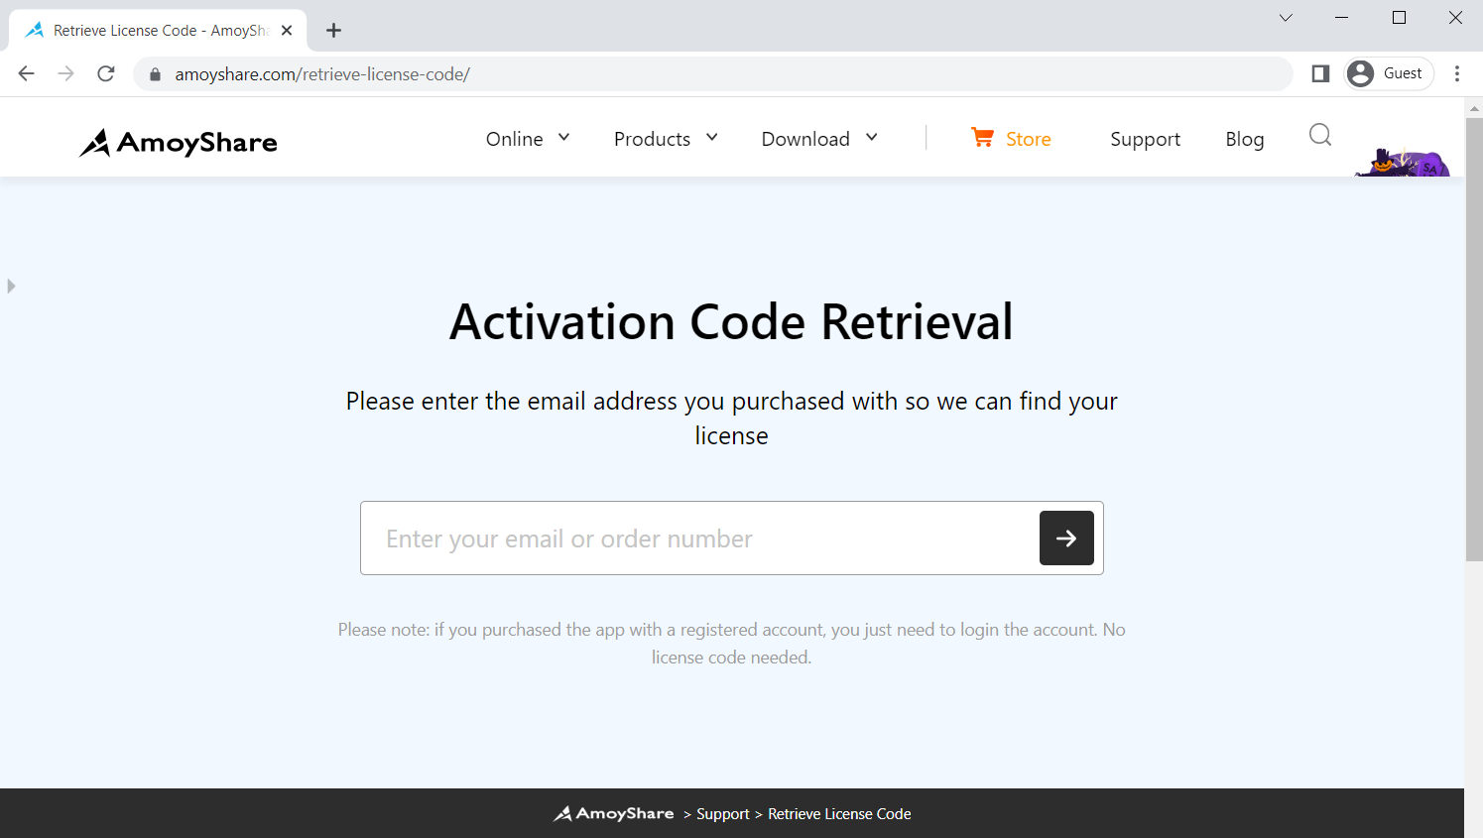This screenshot has height=838, width=1483.
Task: Click the AmoyShare logo in header
Action: 179,143
